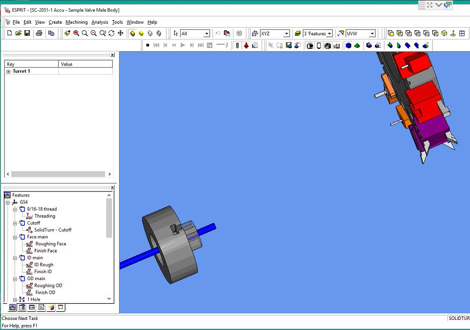Toggle the phone-shaped outline icon button
The image size is (470, 330).
(x=319, y=46)
